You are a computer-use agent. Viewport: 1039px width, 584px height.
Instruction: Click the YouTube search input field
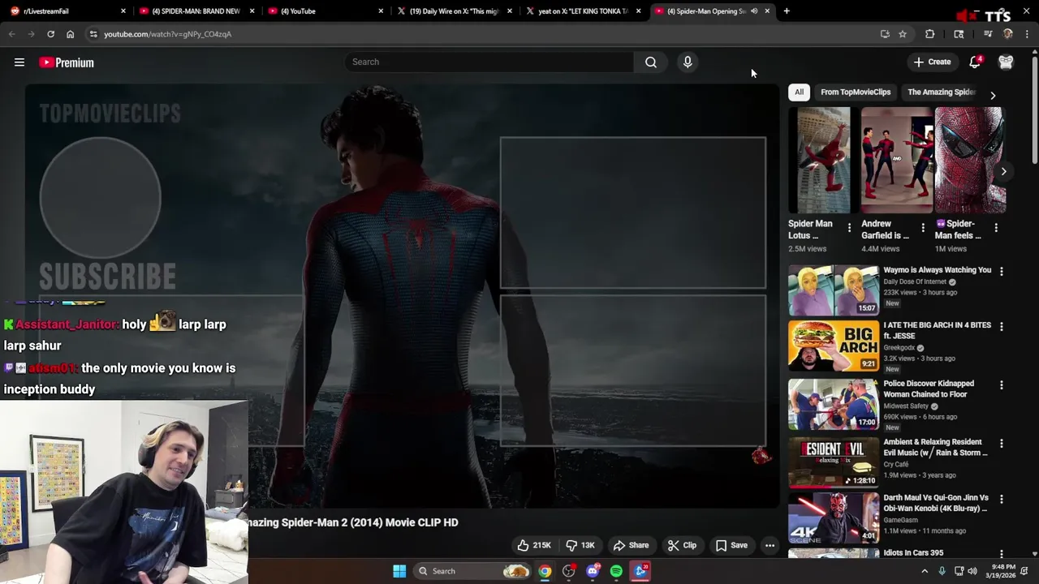click(489, 62)
